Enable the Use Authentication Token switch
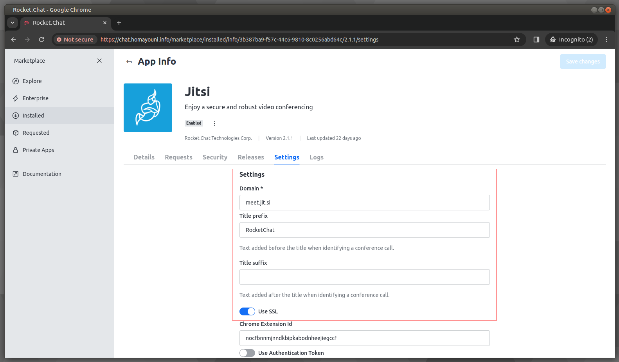Image resolution: width=619 pixels, height=362 pixels. pyautogui.click(x=247, y=353)
